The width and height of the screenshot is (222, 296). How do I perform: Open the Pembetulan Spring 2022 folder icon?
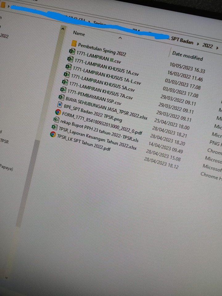[x=74, y=43]
